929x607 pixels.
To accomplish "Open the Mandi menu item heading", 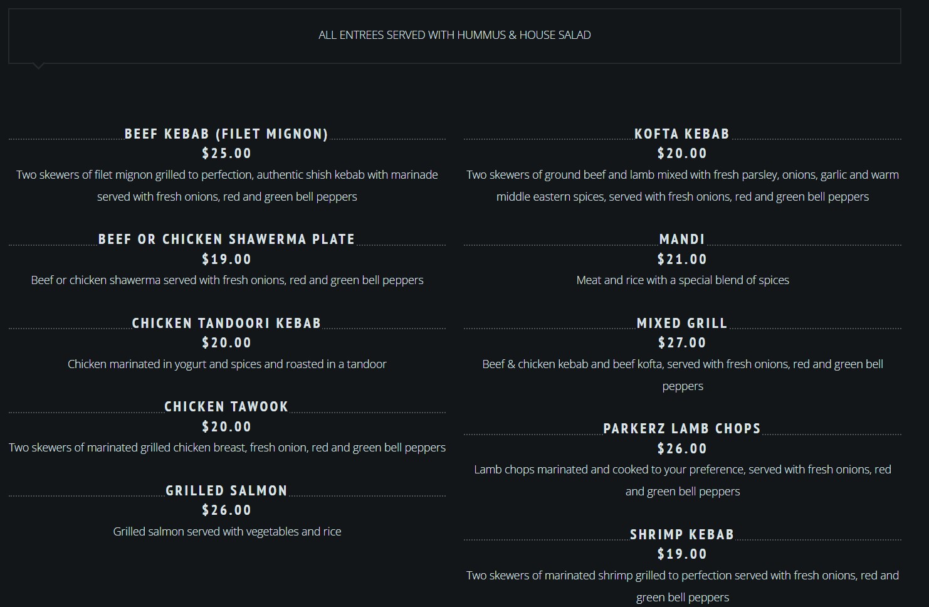I will pyautogui.click(x=682, y=240).
